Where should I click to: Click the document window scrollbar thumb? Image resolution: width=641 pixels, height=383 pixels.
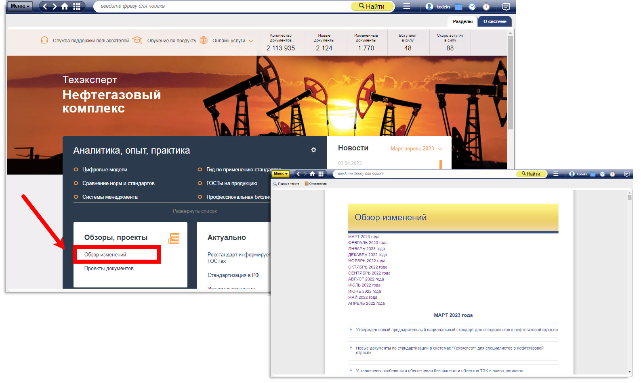[629, 197]
